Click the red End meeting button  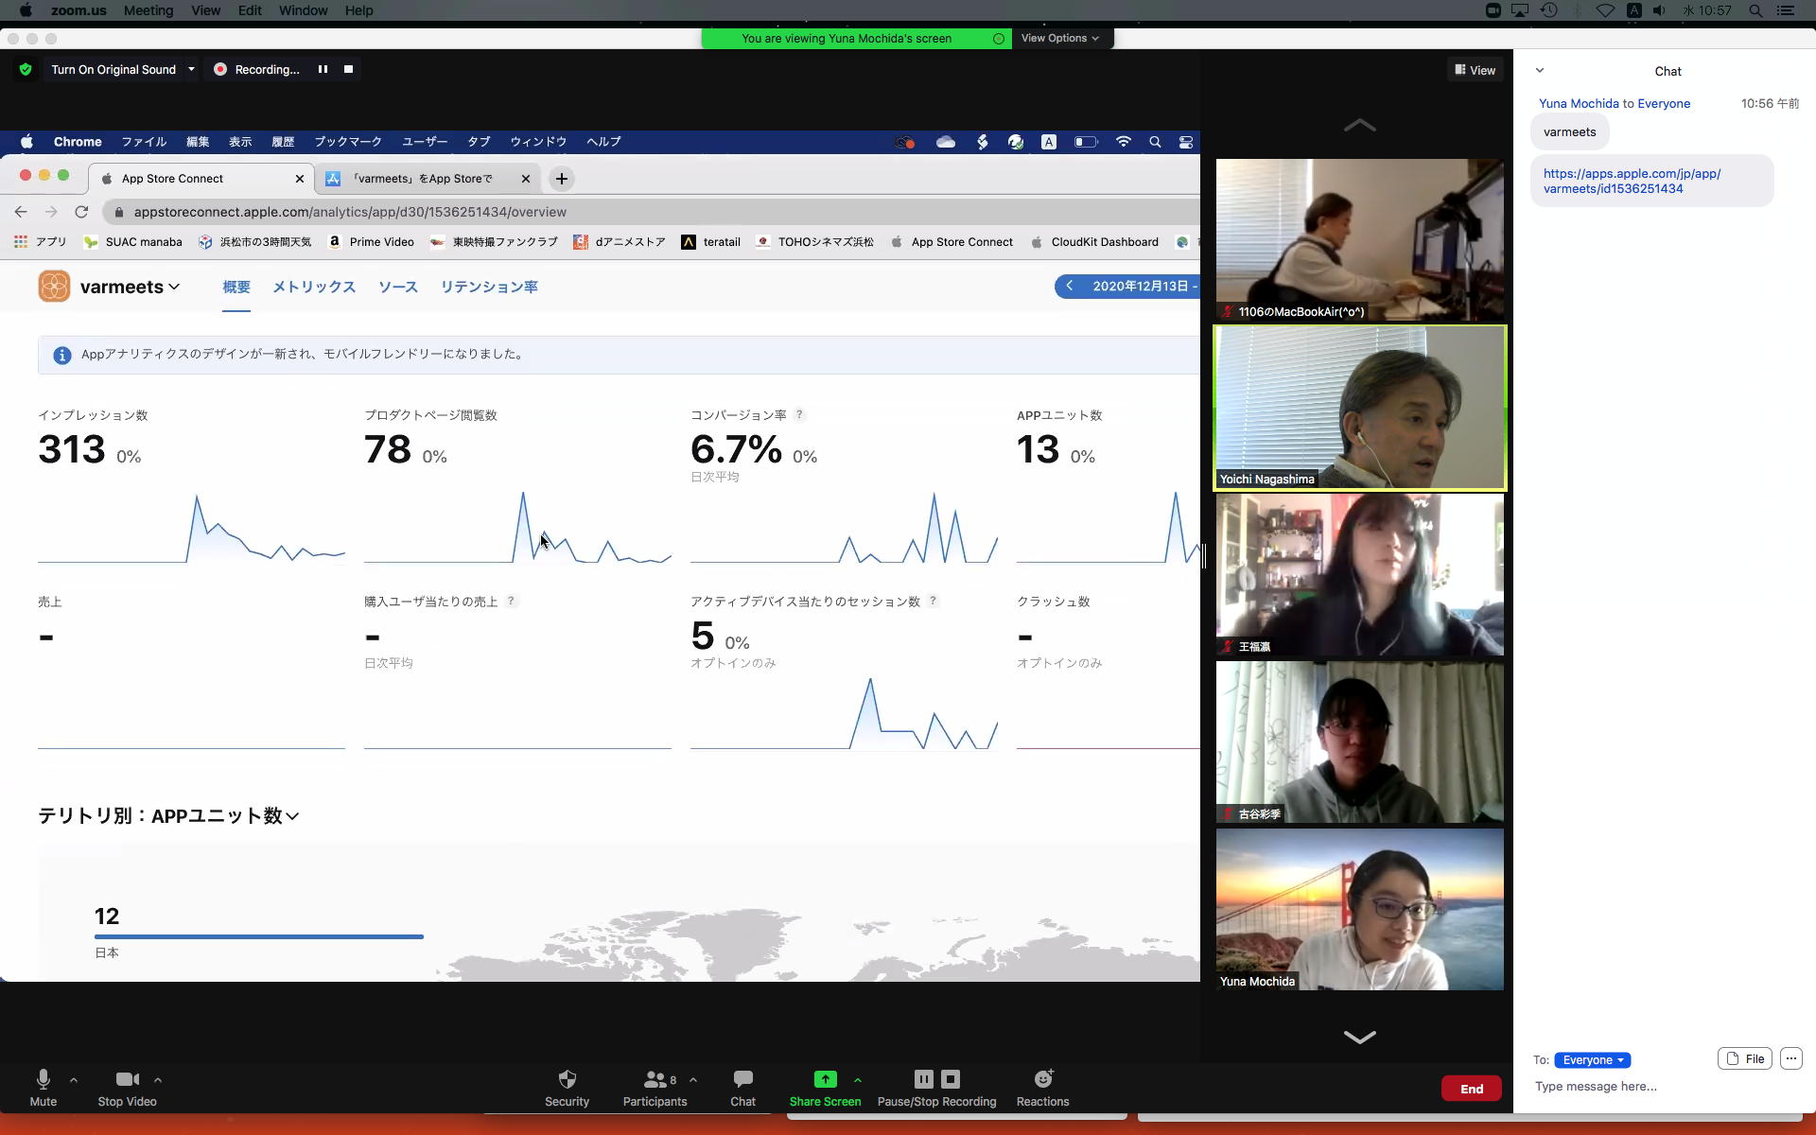click(x=1471, y=1089)
